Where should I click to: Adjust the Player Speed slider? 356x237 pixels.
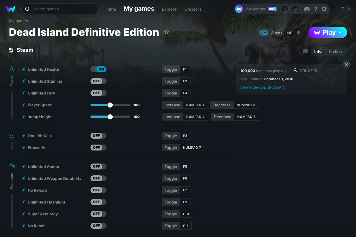coord(110,105)
